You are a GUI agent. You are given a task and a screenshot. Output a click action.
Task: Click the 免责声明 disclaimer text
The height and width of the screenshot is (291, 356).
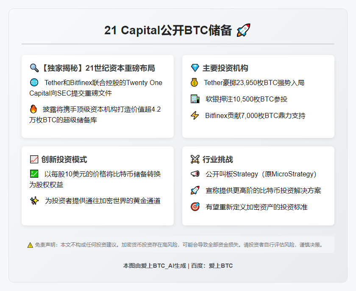coord(179,245)
